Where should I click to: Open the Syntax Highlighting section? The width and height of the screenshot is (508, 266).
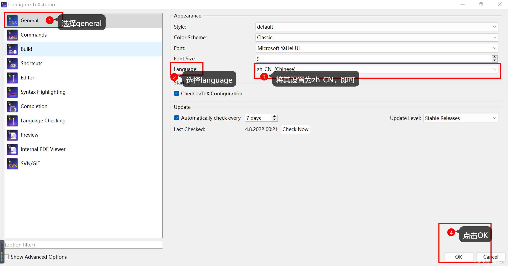coord(83,92)
